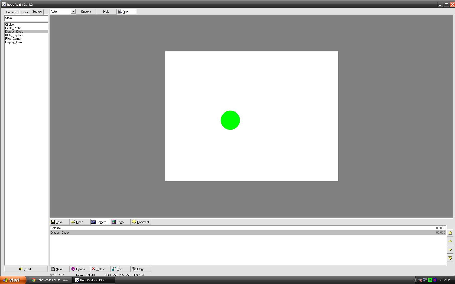Move module to bottom with the double-down arrow
This screenshot has height=284, width=455.
[x=450, y=258]
